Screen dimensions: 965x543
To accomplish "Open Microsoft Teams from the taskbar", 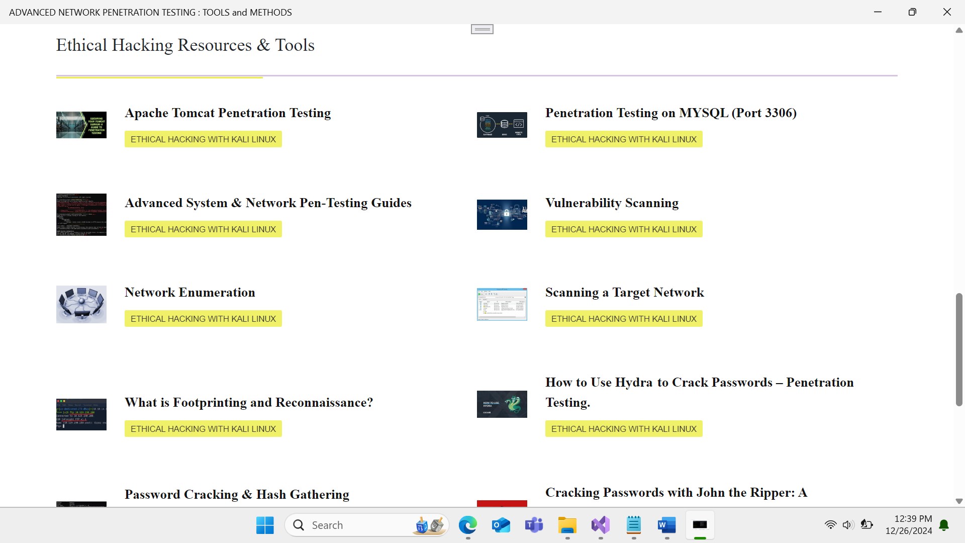I will coord(534,525).
